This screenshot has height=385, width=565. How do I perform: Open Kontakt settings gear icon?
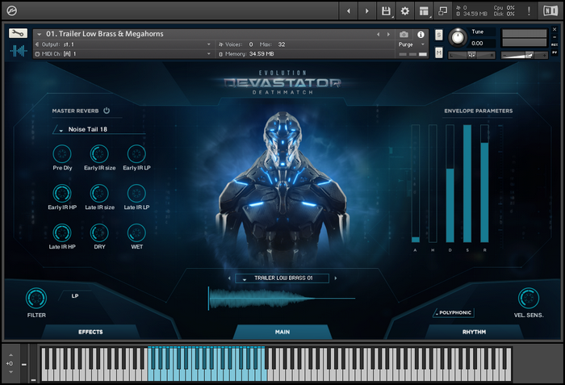pos(405,11)
